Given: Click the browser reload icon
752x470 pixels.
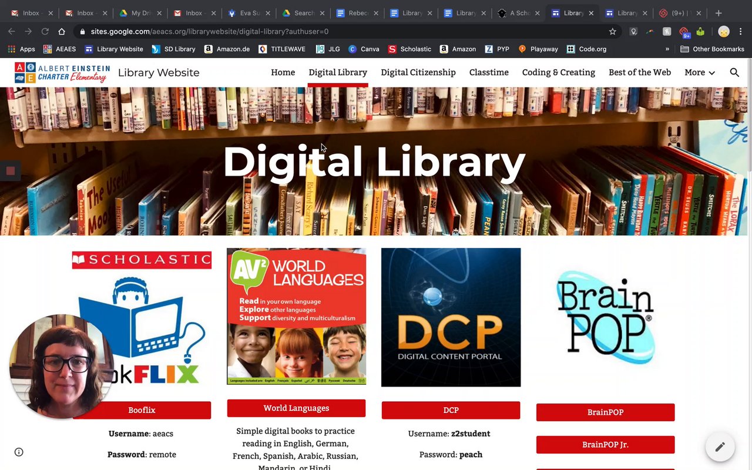Looking at the screenshot, I should click(x=45, y=32).
